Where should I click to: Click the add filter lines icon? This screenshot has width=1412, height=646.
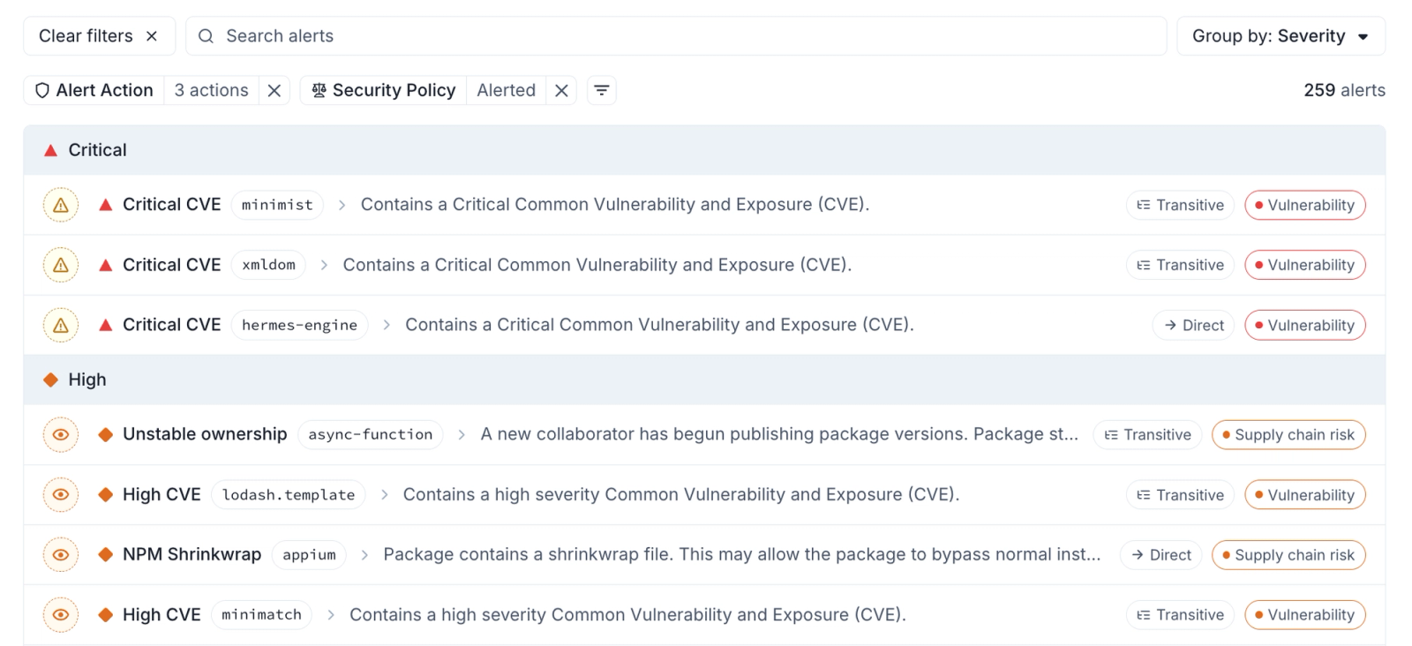601,90
